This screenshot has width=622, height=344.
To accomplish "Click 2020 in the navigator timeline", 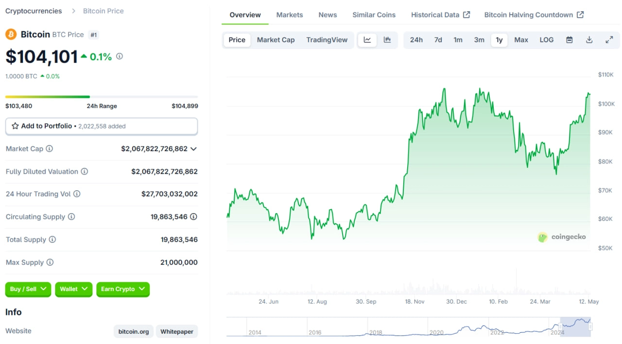I will point(436,333).
